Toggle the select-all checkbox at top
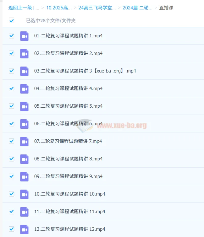The height and width of the screenshot is (237, 204). pos(12,20)
